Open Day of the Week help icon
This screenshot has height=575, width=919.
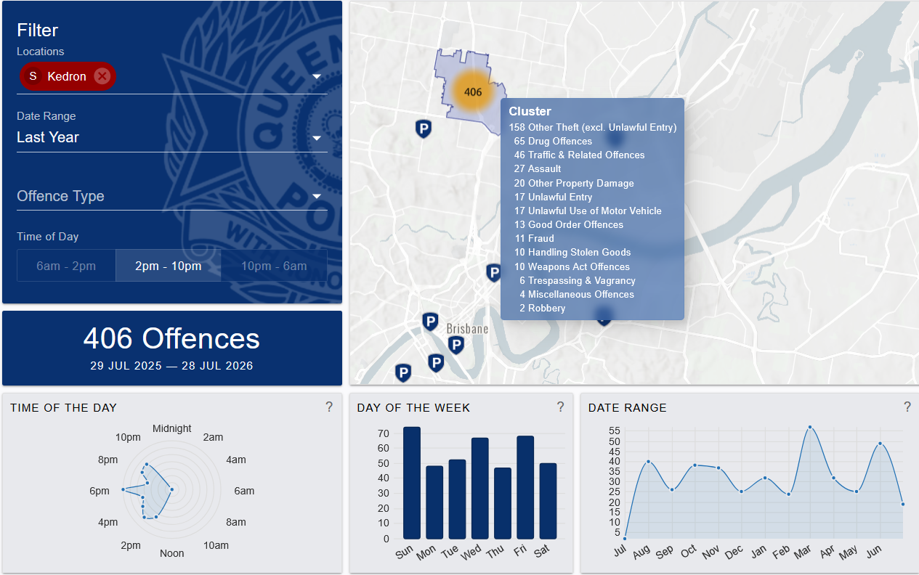click(x=560, y=407)
